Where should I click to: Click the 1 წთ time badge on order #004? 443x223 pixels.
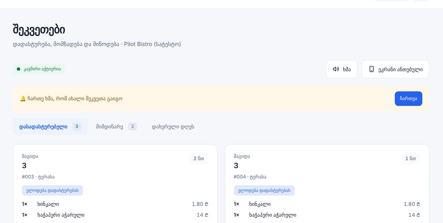click(411, 158)
